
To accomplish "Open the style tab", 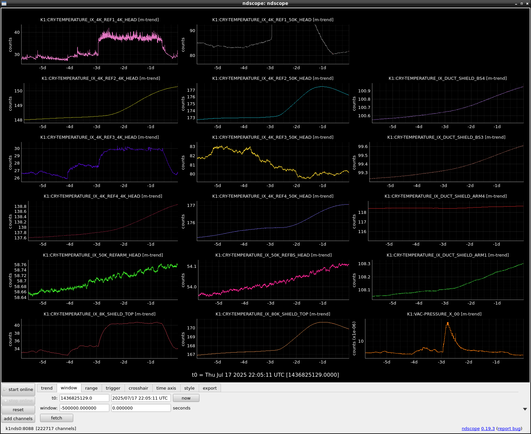I will (189, 388).
